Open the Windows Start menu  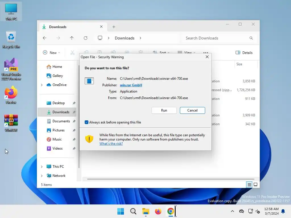click(120, 211)
